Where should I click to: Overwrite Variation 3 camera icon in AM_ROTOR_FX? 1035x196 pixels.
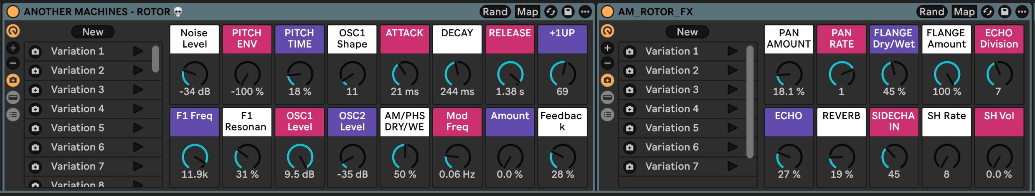click(630, 90)
